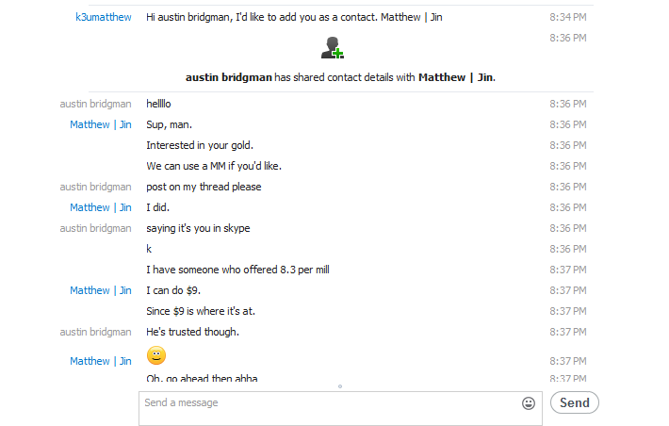Open the emoticon picker in message box
This screenshot has height=426, width=669.
(529, 403)
